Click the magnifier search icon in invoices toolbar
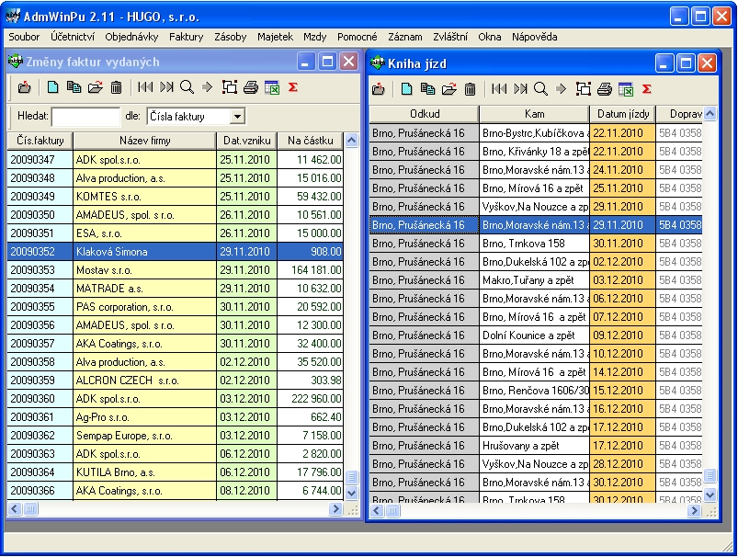738x557 pixels. pyautogui.click(x=187, y=87)
